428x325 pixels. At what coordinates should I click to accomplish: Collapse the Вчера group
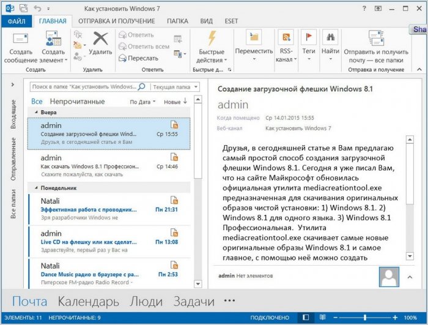[x=36, y=113]
